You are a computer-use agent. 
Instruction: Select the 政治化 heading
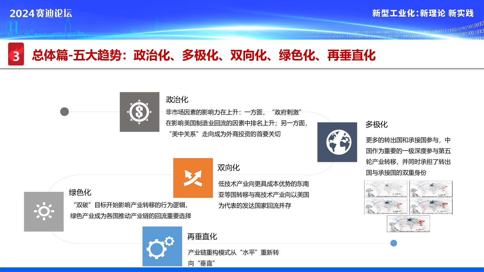coord(177,99)
